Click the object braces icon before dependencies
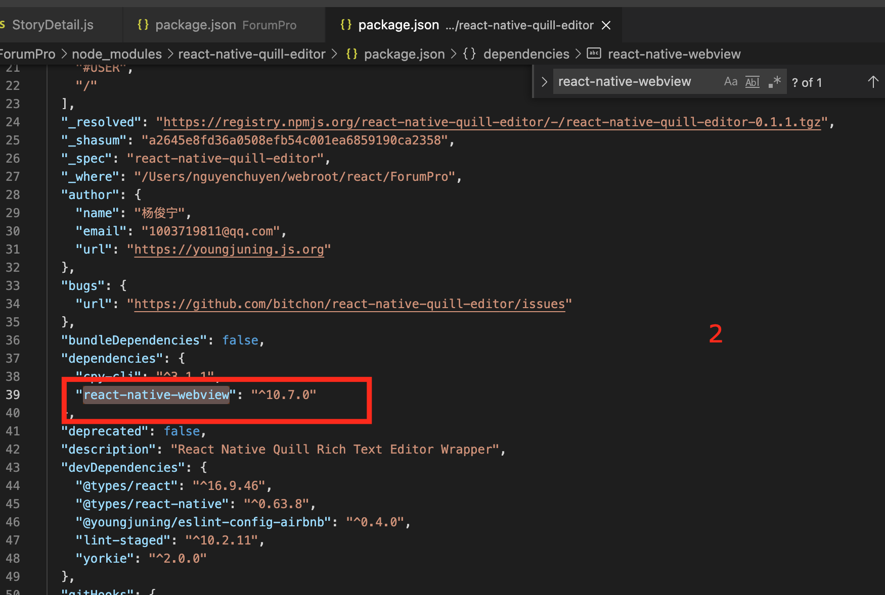885x595 pixels. [470, 54]
